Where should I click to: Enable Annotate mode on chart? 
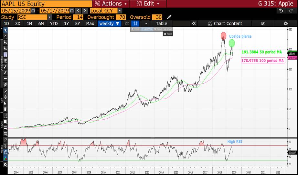tap(147, 29)
